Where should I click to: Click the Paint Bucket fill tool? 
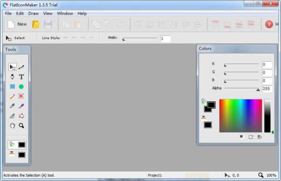point(21,116)
